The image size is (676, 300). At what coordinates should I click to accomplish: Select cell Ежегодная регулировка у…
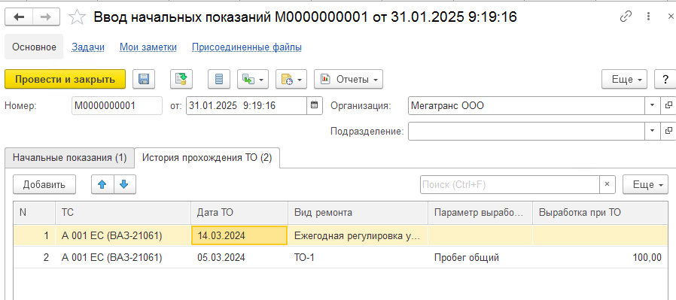358,235
